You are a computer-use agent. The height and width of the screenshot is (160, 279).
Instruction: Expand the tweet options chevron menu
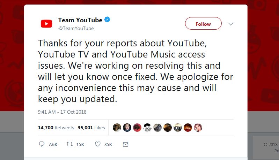point(230,24)
